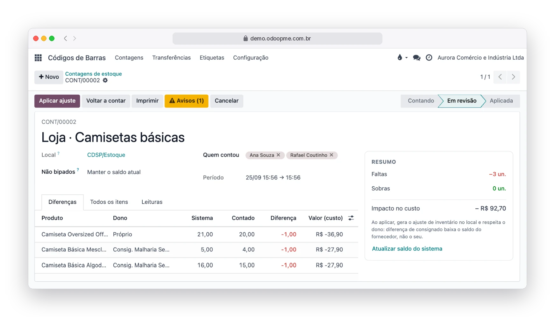Open CDSP/Estoque location link

tap(106, 155)
